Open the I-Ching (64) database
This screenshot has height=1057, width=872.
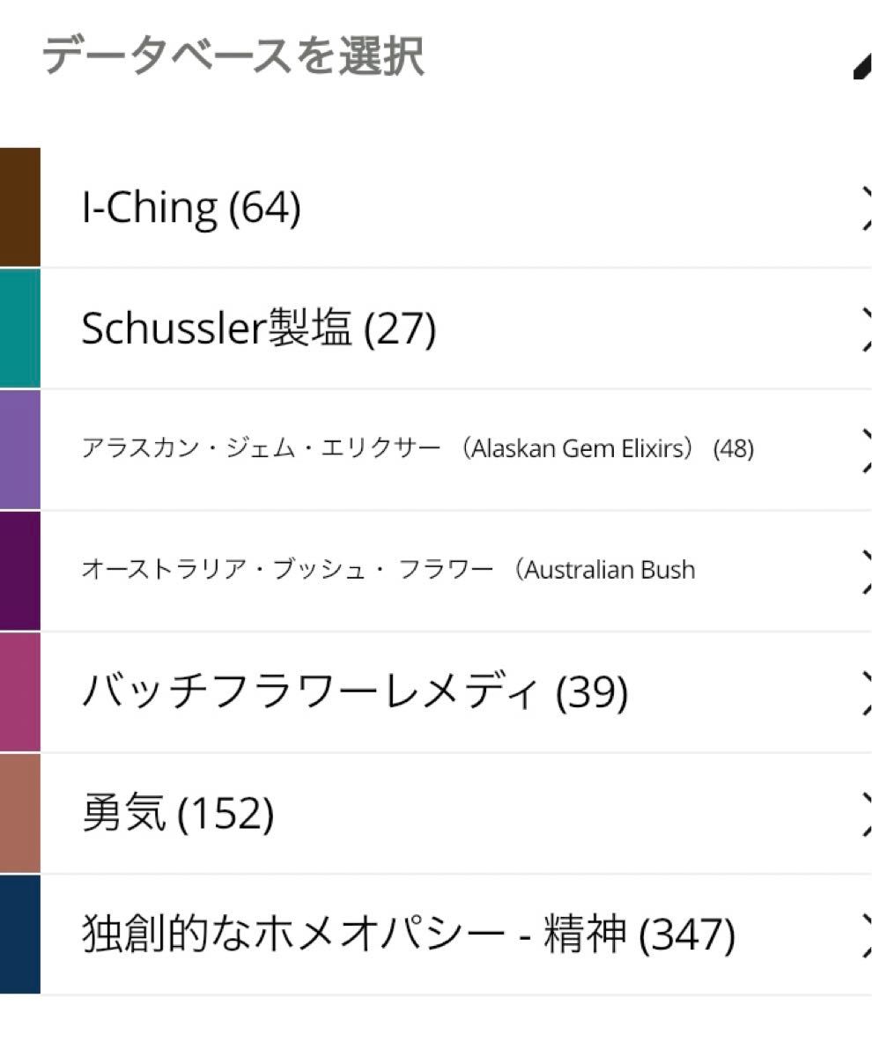click(x=191, y=208)
